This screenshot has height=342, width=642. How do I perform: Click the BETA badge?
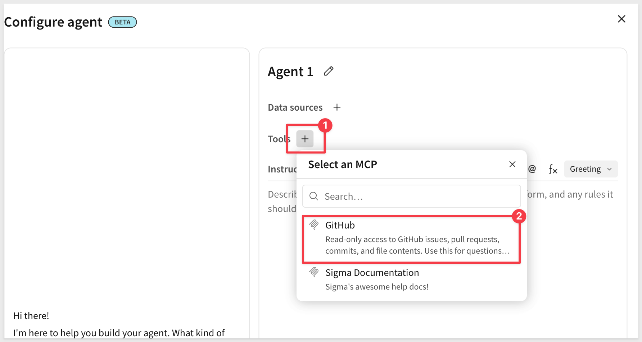pos(122,22)
